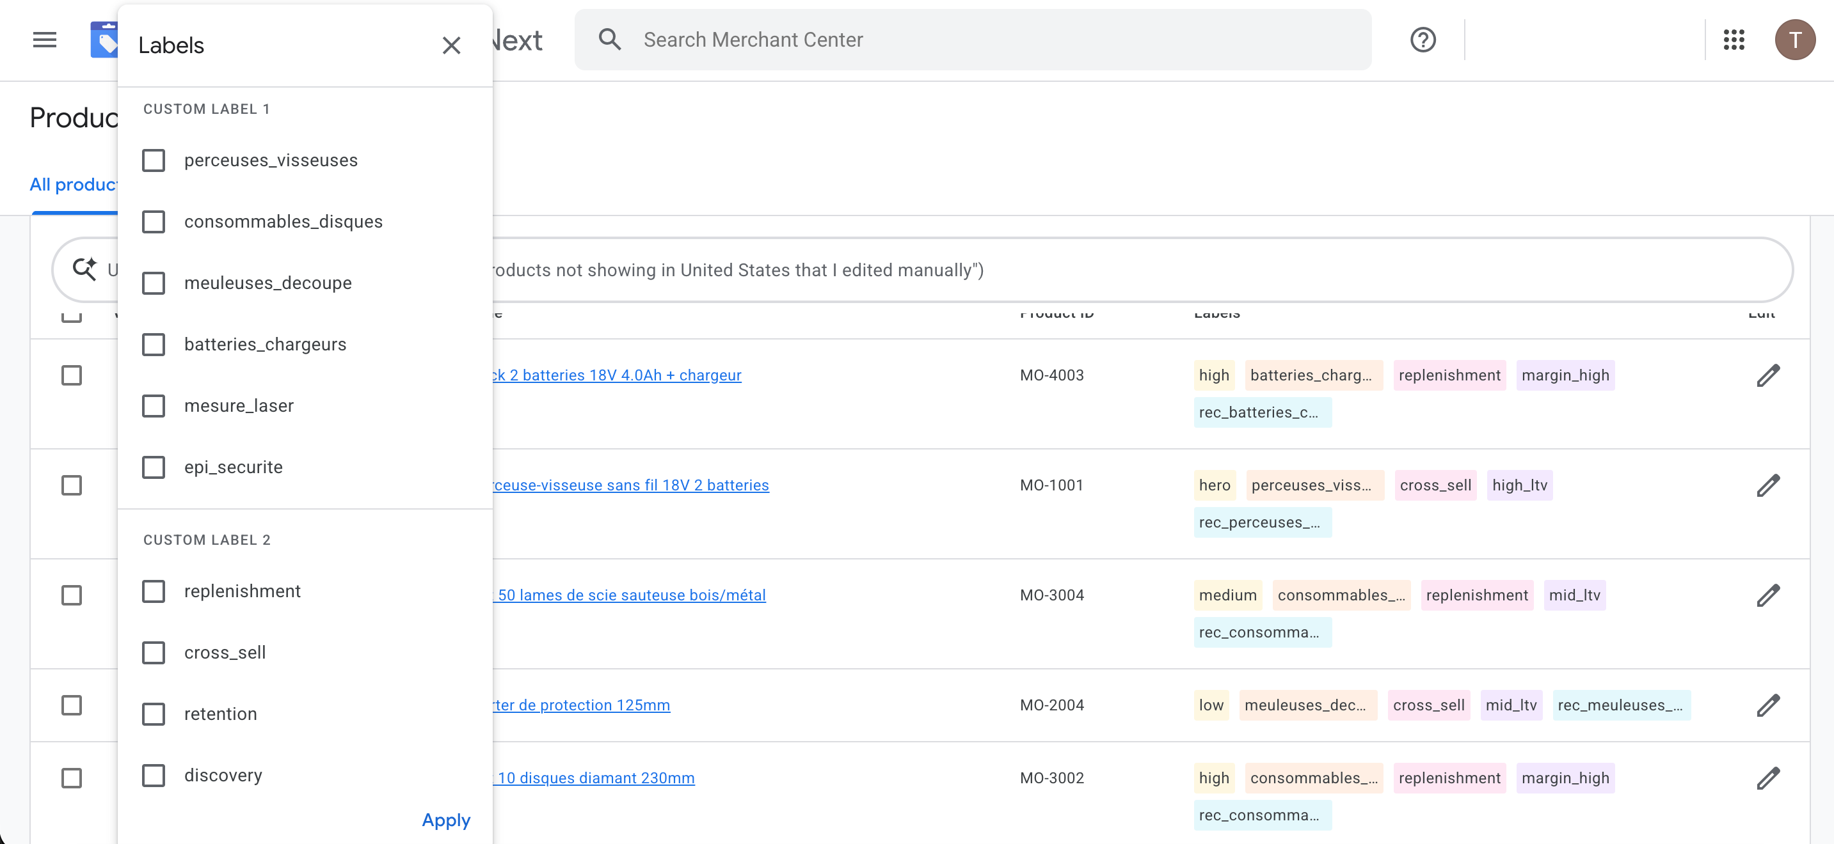Open the account avatar T

tap(1795, 40)
